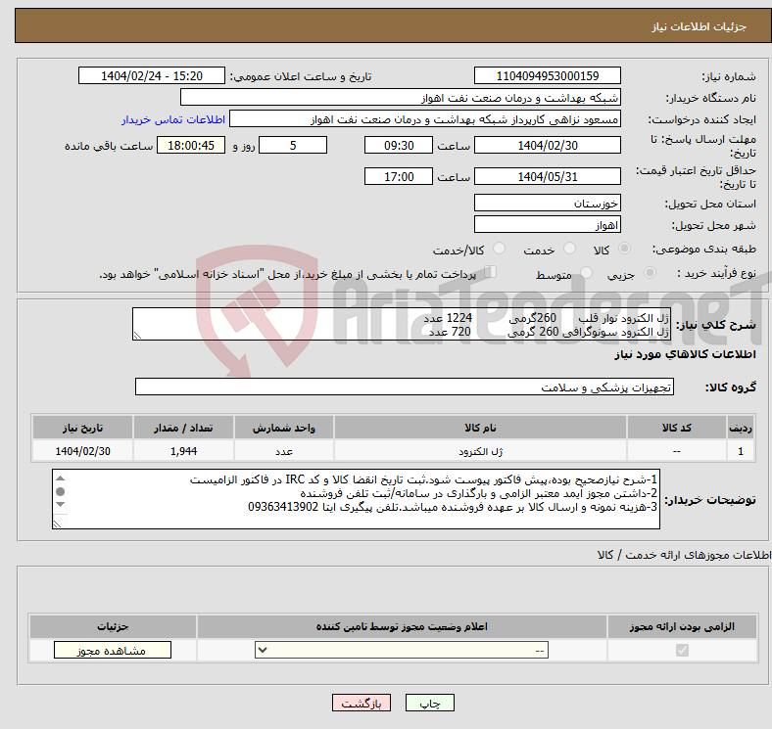Click the شماره نیاز number field

click(x=547, y=76)
